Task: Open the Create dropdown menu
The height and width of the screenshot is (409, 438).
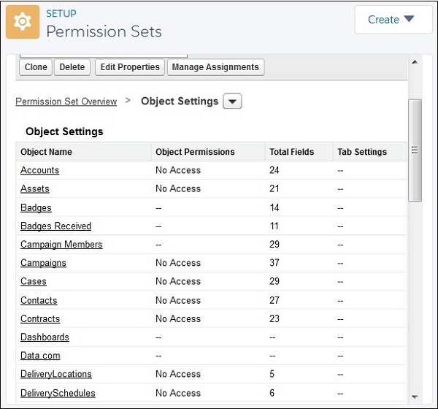Action: 393,20
